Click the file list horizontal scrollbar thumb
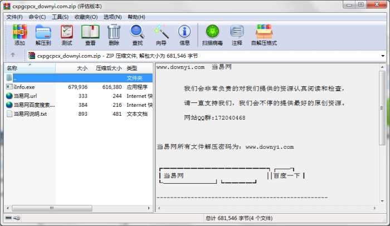 [52, 208]
